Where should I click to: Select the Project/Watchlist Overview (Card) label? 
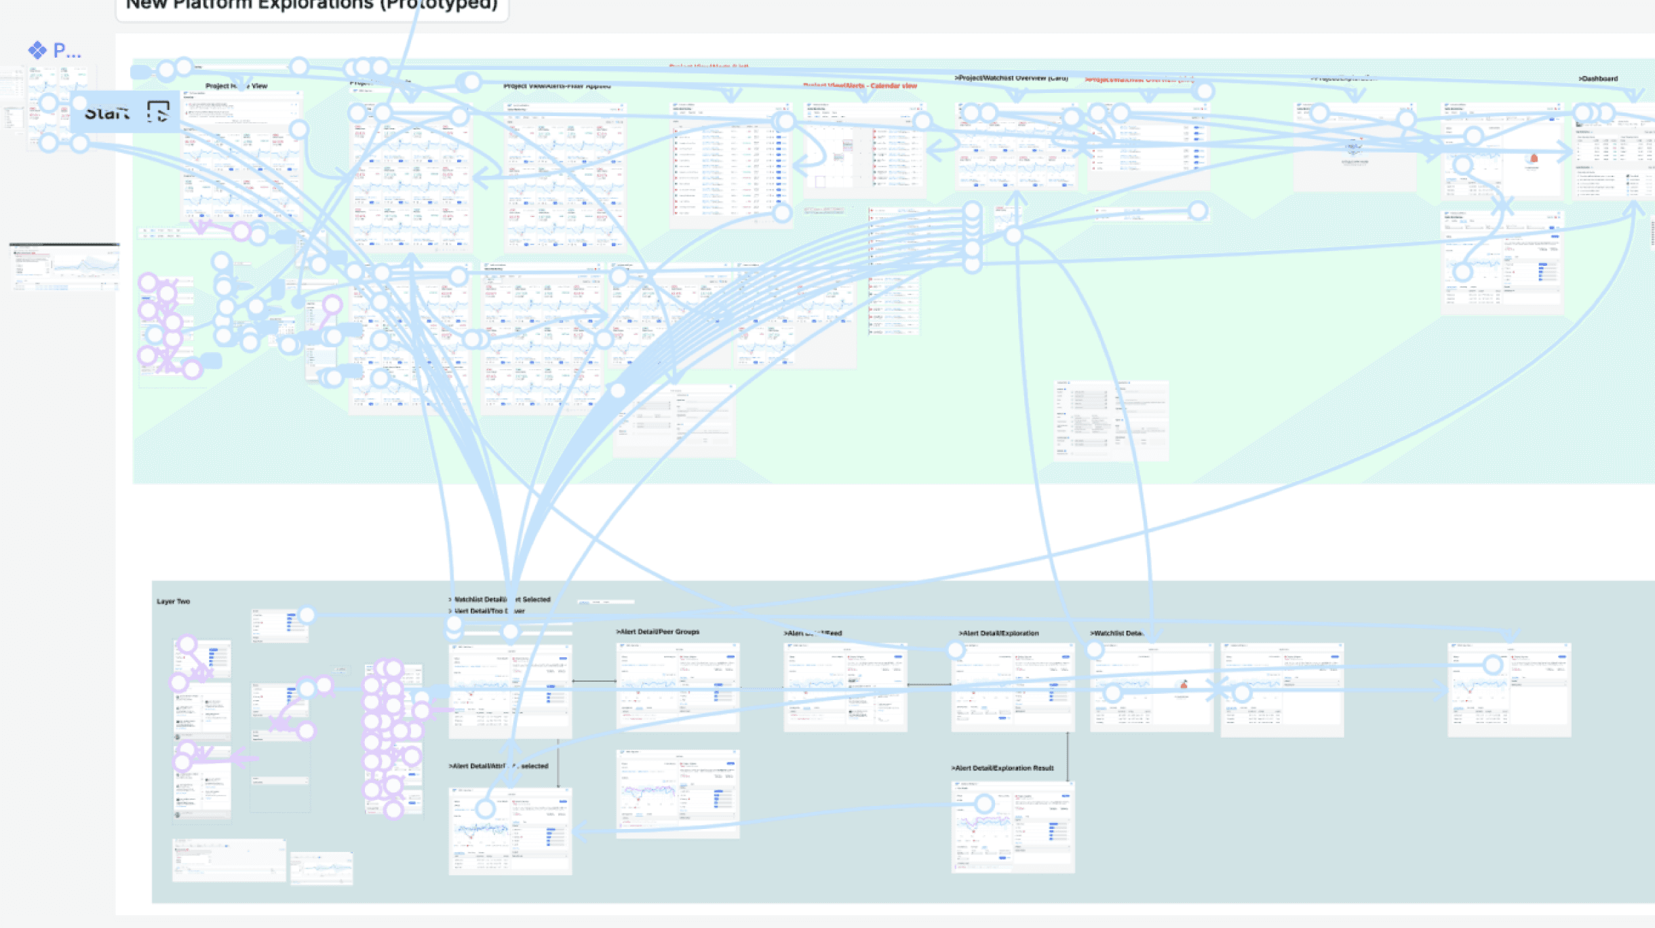tap(1011, 78)
